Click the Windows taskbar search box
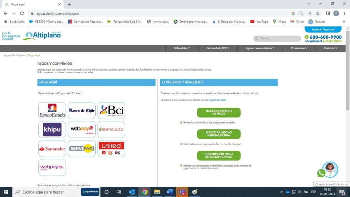 click(46, 192)
